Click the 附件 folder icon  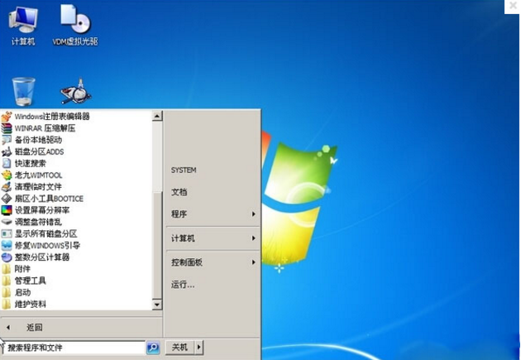[7, 269]
